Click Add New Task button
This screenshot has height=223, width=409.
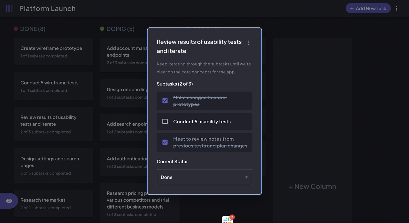click(368, 8)
